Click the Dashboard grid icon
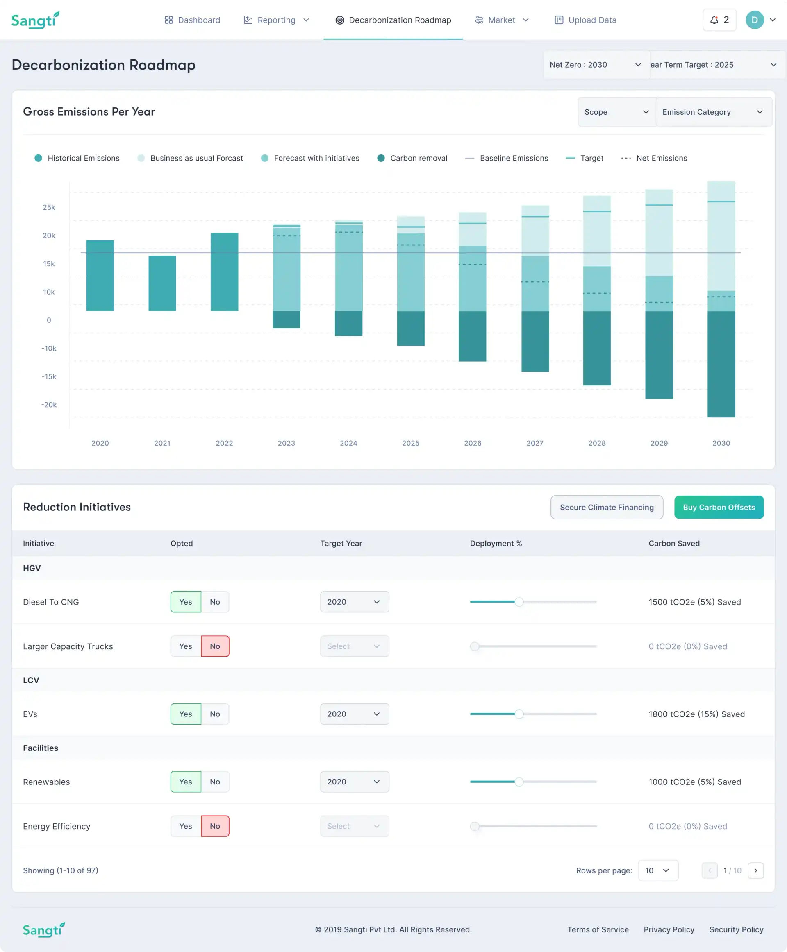This screenshot has height=952, width=787. (x=168, y=20)
